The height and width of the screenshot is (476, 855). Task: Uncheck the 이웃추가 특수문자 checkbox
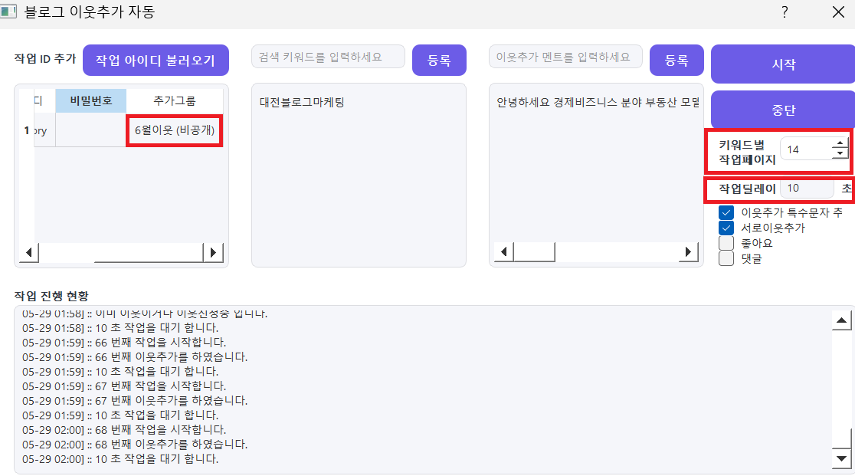coord(726,212)
